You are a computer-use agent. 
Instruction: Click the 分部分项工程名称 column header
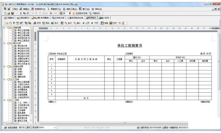tap(86, 59)
